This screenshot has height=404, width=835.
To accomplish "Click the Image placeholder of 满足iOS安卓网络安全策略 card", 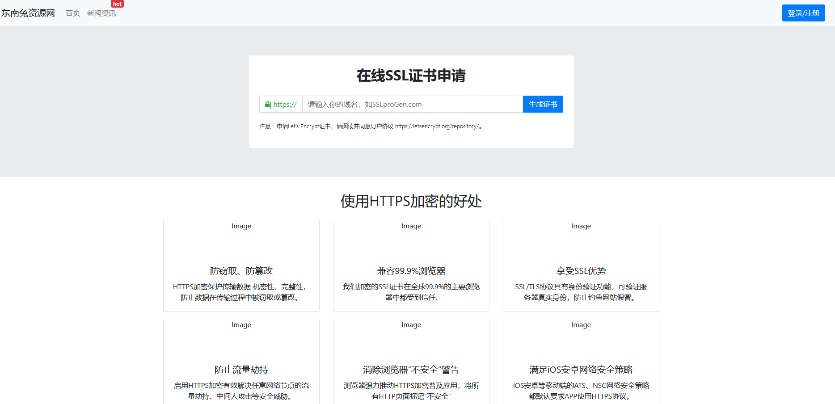I will click(581, 325).
